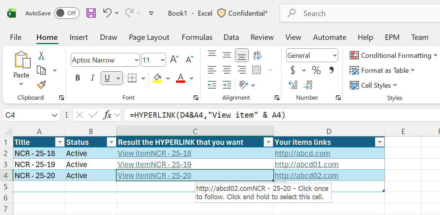Switch to the Review tab
This screenshot has height=215, width=440.
coord(262,38)
